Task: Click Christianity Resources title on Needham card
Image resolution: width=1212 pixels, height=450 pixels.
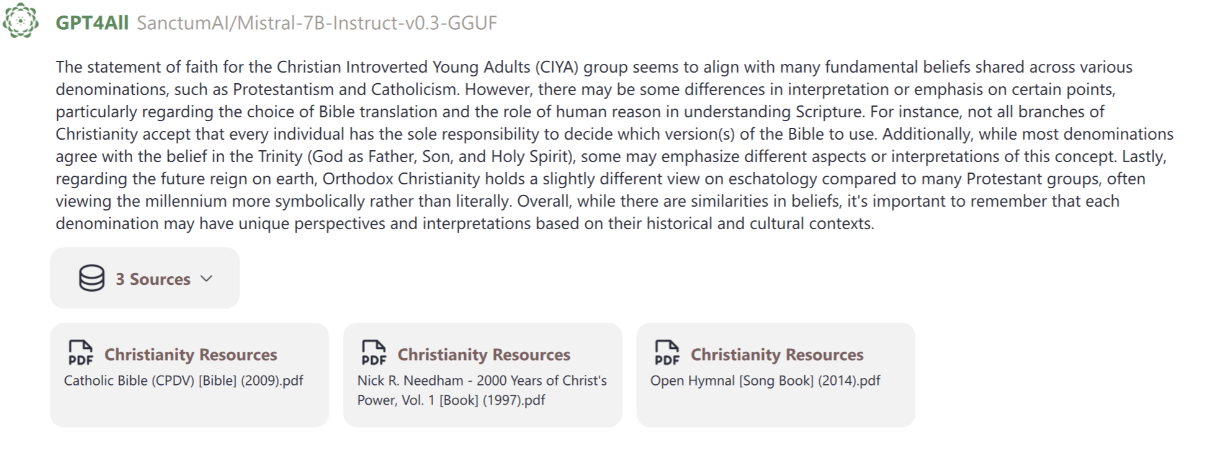Action: (x=483, y=354)
